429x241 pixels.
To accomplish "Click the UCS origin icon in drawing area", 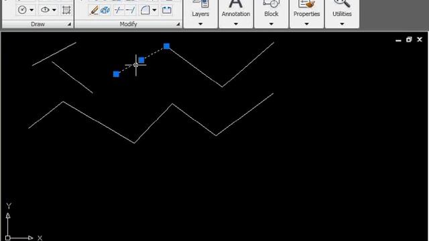I will (x=7, y=238).
